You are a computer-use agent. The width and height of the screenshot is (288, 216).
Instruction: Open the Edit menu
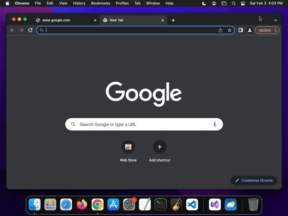[50, 3]
